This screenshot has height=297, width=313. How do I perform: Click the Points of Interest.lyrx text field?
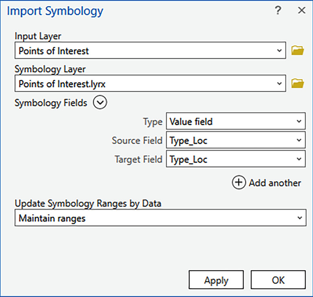150,84
